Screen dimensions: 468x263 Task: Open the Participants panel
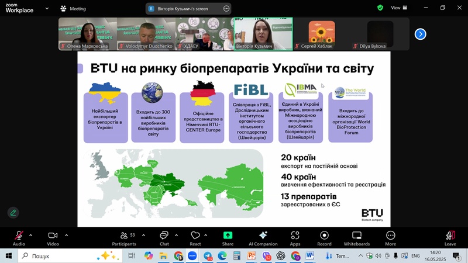(124, 237)
